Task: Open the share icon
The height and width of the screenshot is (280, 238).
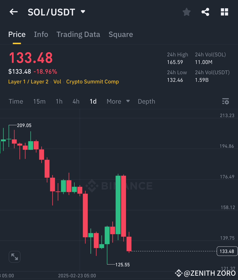Action: [205, 12]
